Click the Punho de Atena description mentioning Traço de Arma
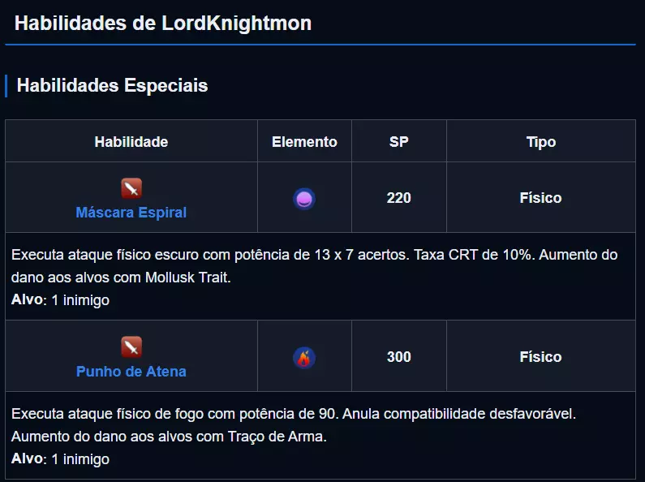This screenshot has height=482, width=645. tap(293, 424)
